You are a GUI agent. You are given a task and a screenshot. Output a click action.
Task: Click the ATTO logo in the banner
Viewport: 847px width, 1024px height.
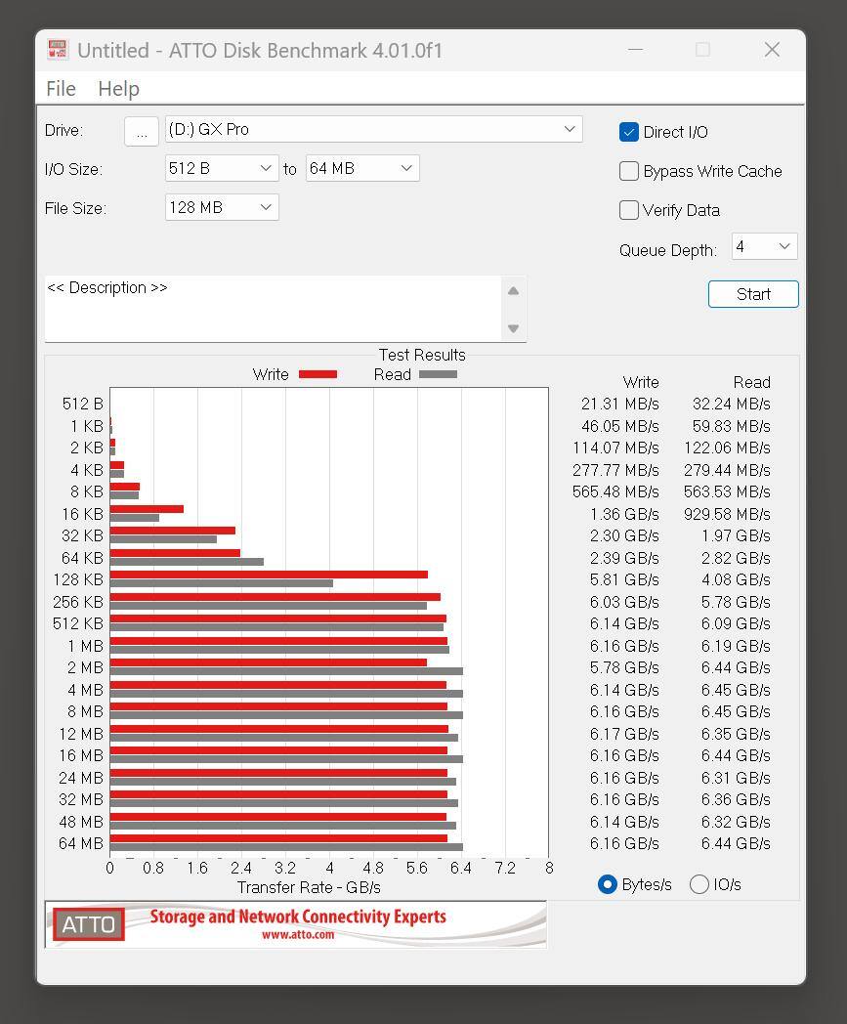tap(89, 924)
